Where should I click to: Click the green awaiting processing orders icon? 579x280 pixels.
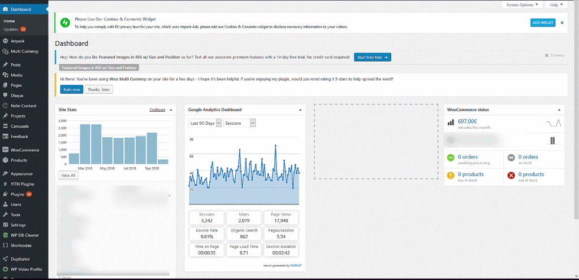click(451, 158)
